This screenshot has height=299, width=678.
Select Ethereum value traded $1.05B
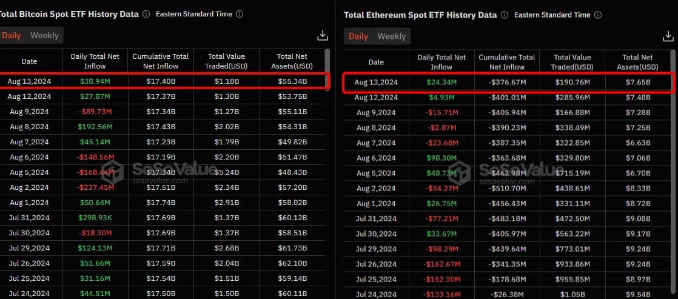572,294
